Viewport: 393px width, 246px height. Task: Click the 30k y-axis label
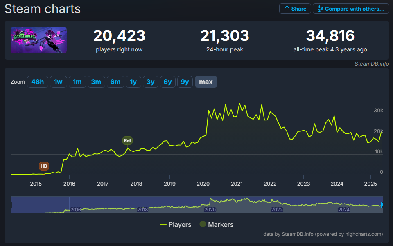[378, 111]
